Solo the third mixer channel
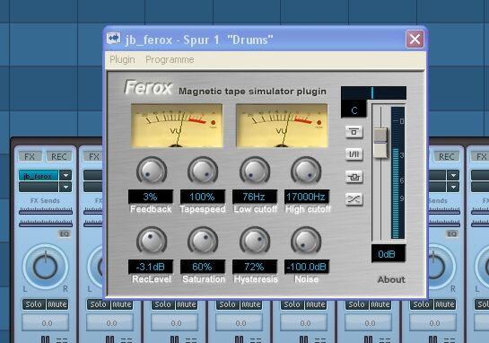Image resolution: width=489 pixels, height=343 pixels. (162, 304)
